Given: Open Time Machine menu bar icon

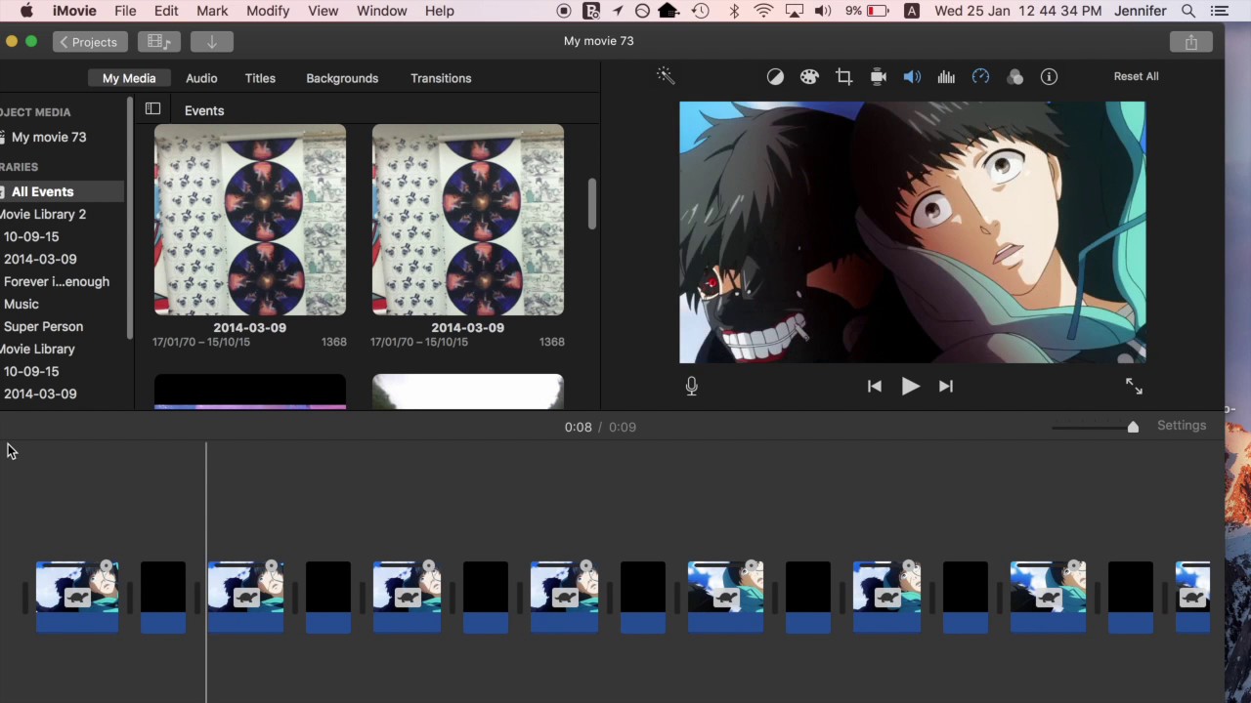Looking at the screenshot, I should coord(701,11).
